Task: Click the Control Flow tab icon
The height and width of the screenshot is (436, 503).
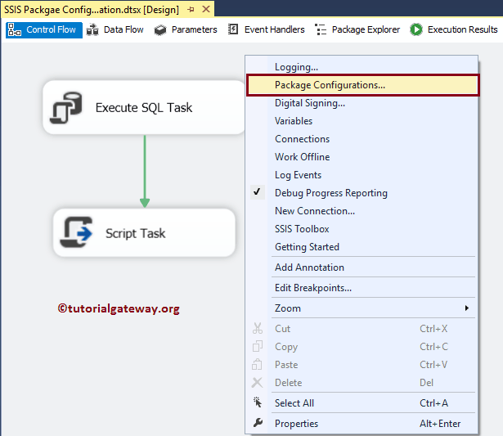Action: [15, 29]
